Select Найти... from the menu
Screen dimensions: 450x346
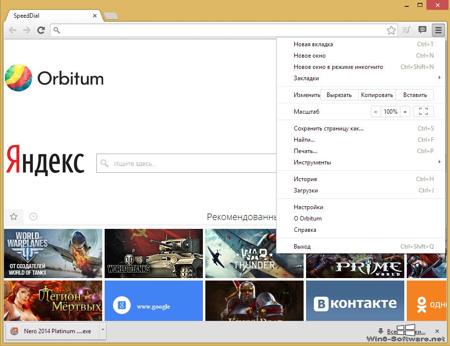point(361,139)
